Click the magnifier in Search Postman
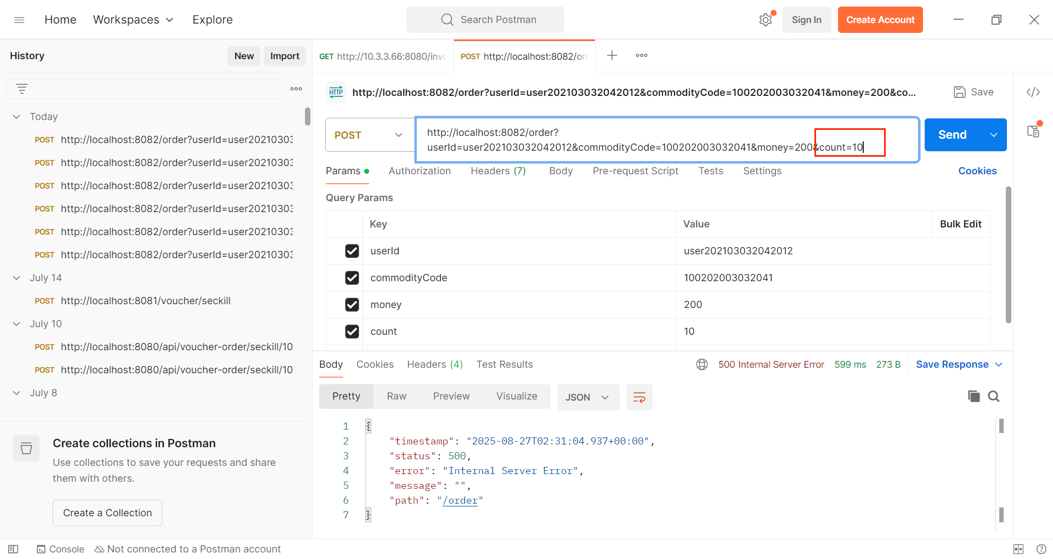 click(x=448, y=20)
